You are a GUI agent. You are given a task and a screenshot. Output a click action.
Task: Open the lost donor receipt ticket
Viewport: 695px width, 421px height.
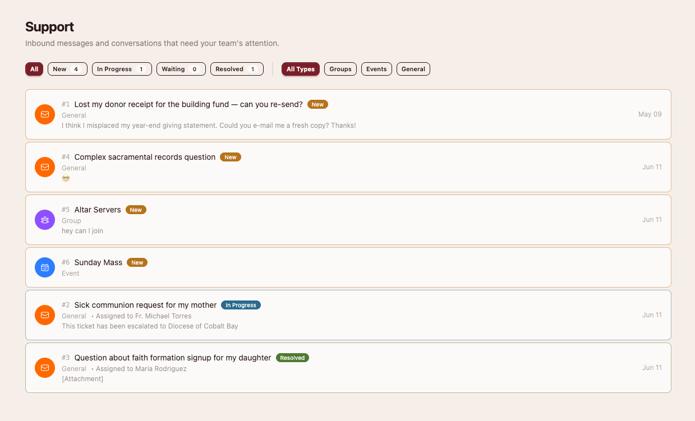tap(348, 114)
